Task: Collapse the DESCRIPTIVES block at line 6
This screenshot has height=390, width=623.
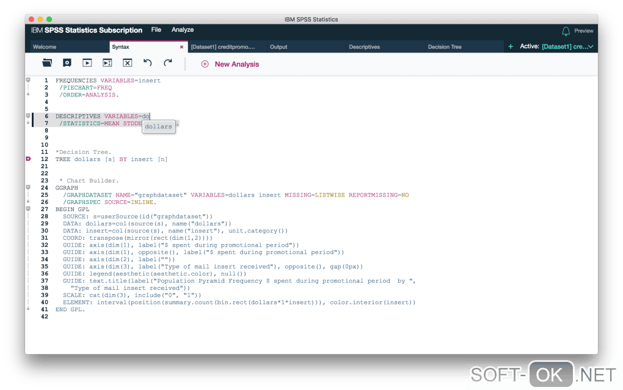Action: (x=28, y=116)
